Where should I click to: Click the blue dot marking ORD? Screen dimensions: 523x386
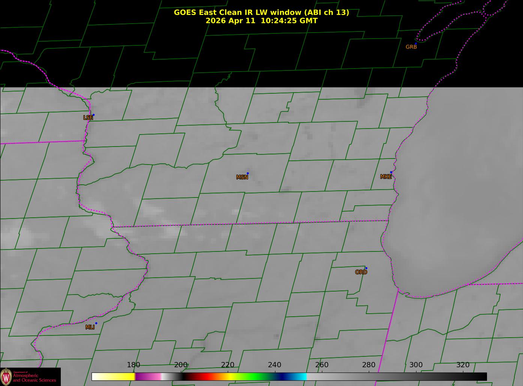pyautogui.click(x=366, y=268)
